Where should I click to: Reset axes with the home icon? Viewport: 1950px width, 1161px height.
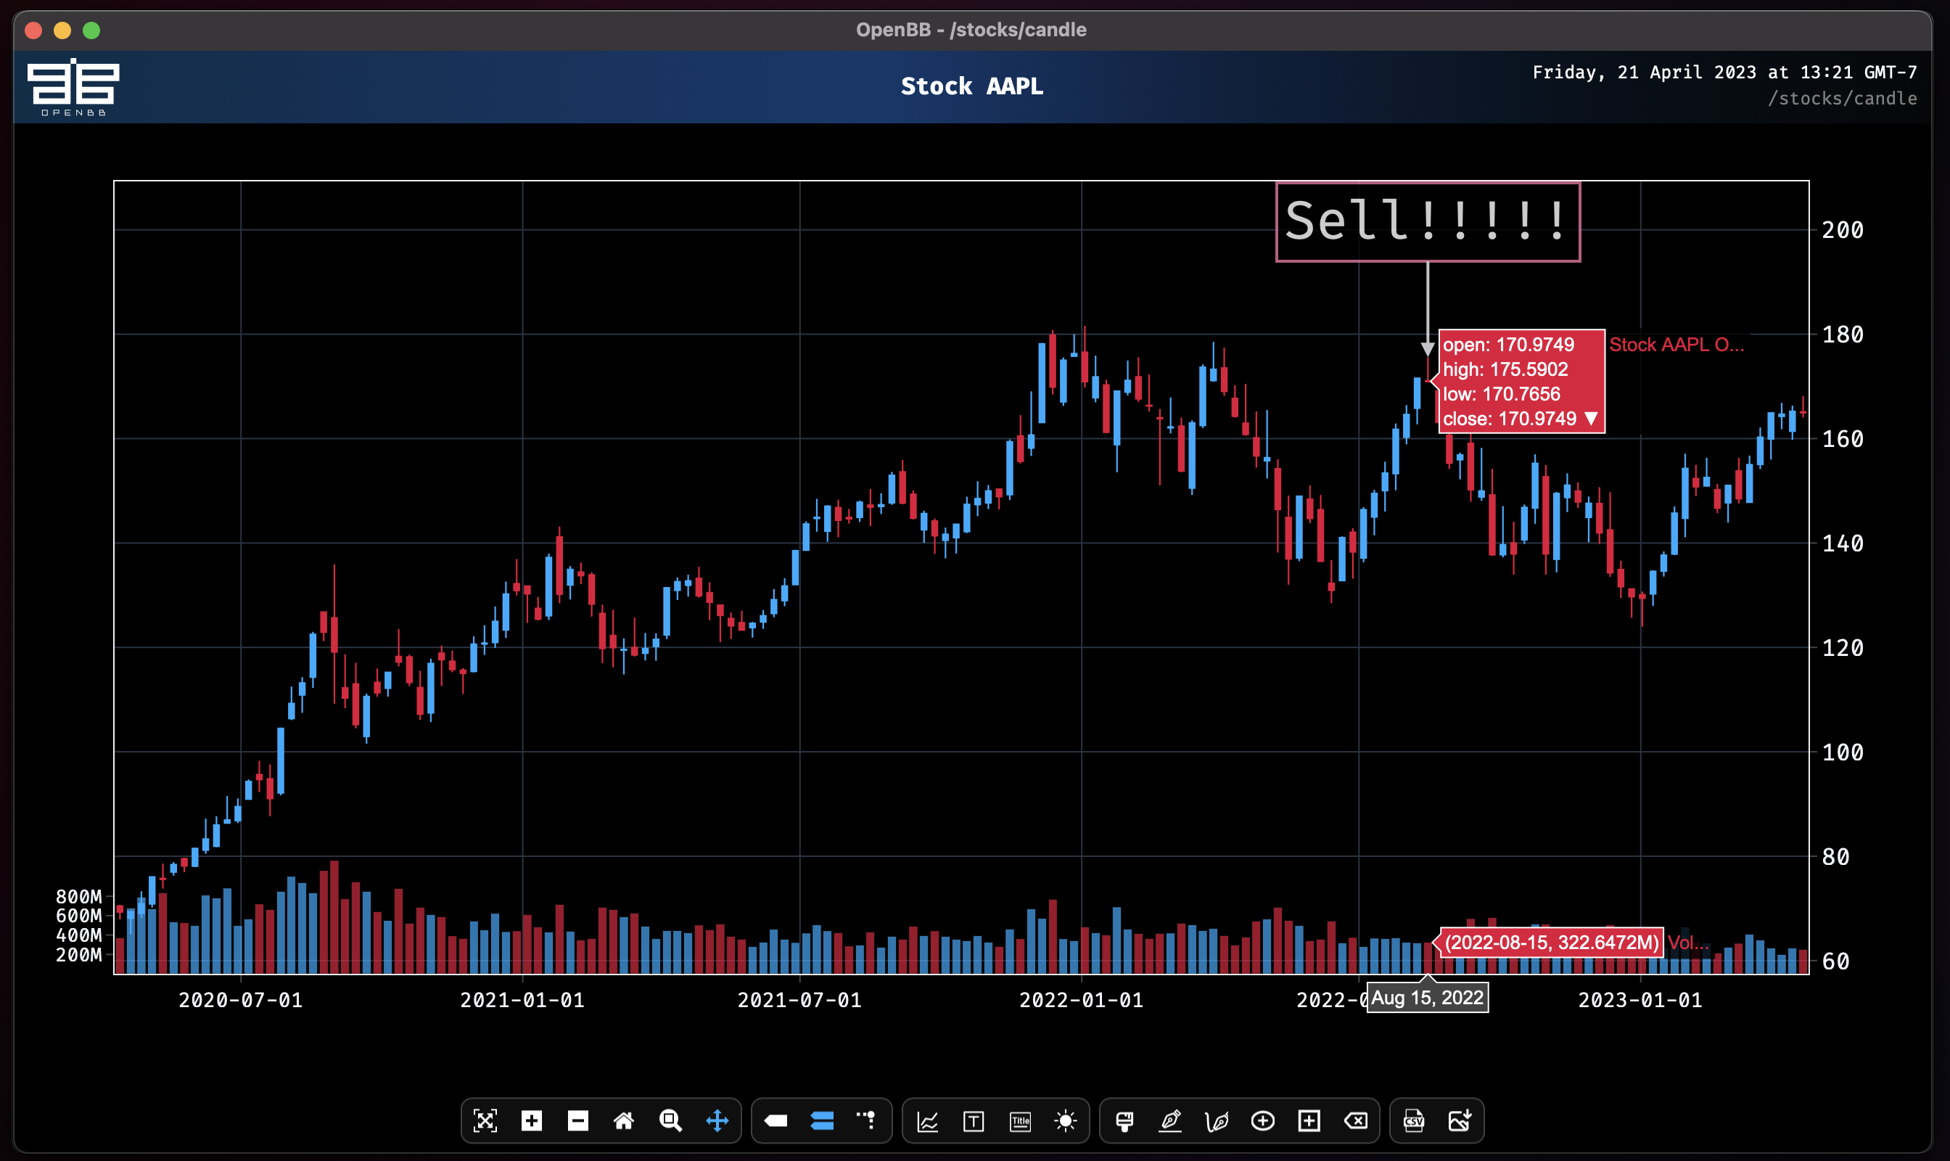pos(623,1120)
